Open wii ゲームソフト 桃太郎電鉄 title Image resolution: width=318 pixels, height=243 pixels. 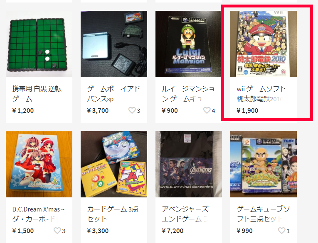pyautogui.click(x=261, y=94)
